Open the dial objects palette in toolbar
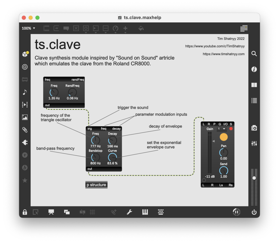Viewport: 279px width, 243px height. coord(116,28)
